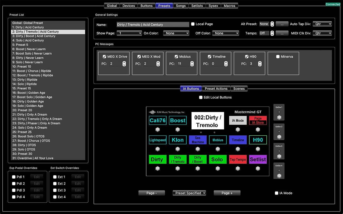This screenshot has height=214, width=343.
Task: Toggle the IA Mode checkbox at bottom right
Action: [277, 193]
